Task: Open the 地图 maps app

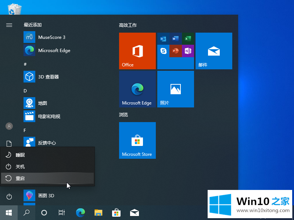Action: (x=36, y=103)
